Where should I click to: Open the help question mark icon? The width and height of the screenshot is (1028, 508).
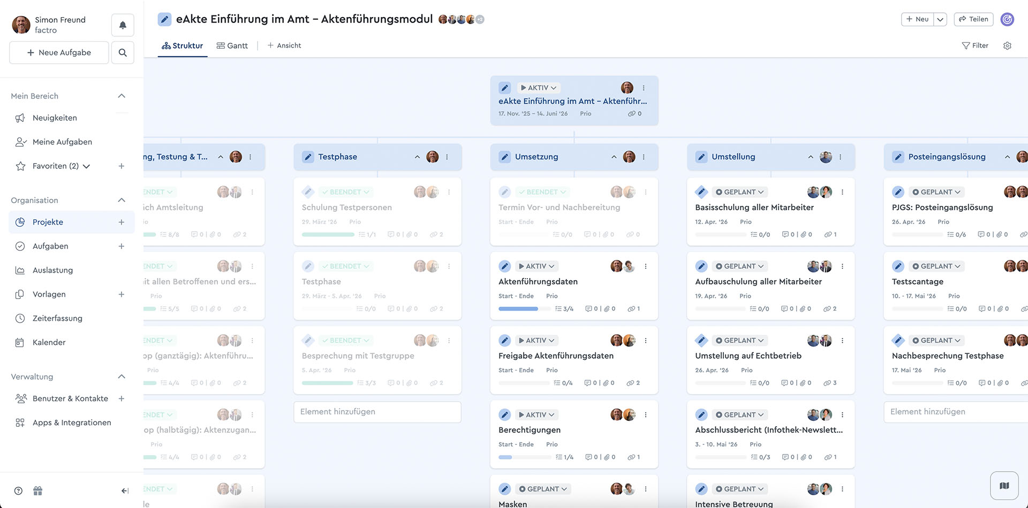(18, 491)
